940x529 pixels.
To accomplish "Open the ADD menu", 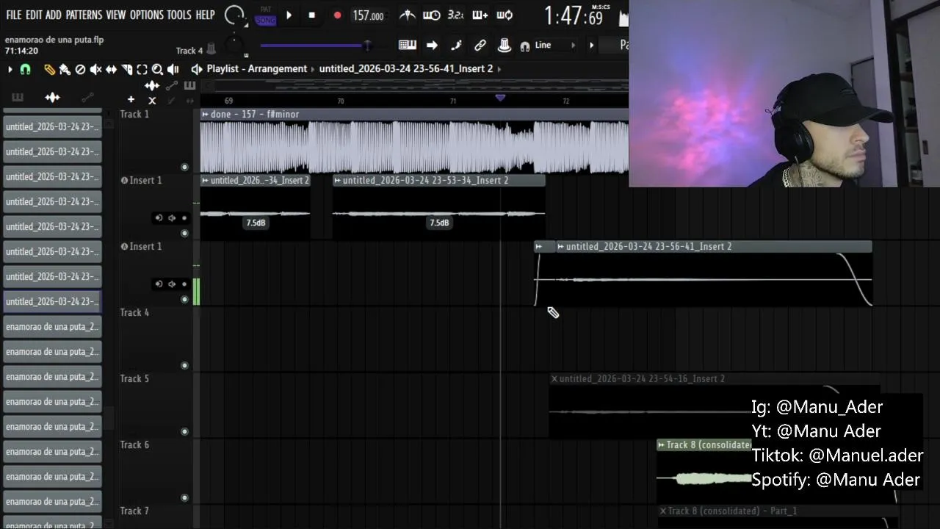I will (x=54, y=15).
